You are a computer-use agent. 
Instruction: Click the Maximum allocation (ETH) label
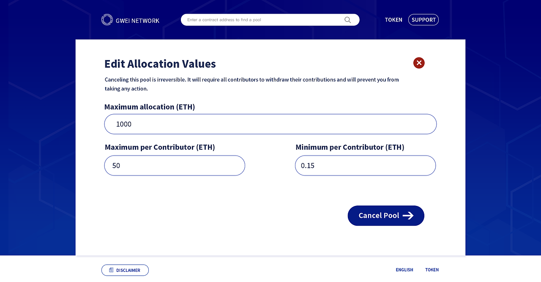[x=150, y=107]
